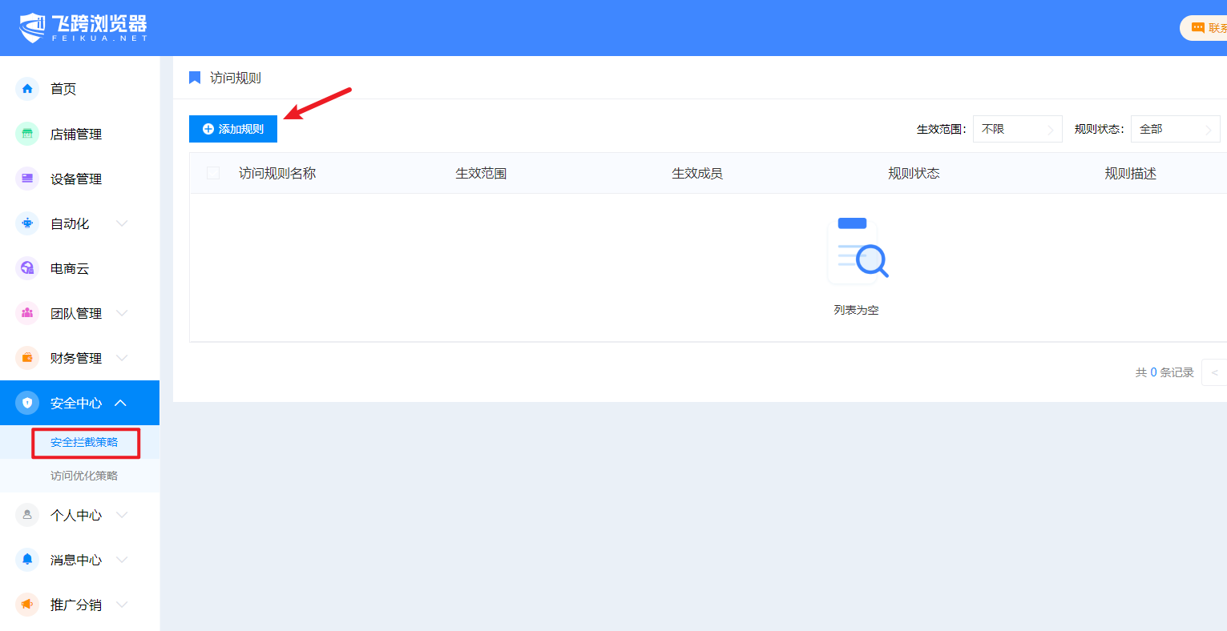
Task: Click the contact button at top right
Action: pyautogui.click(x=1206, y=28)
